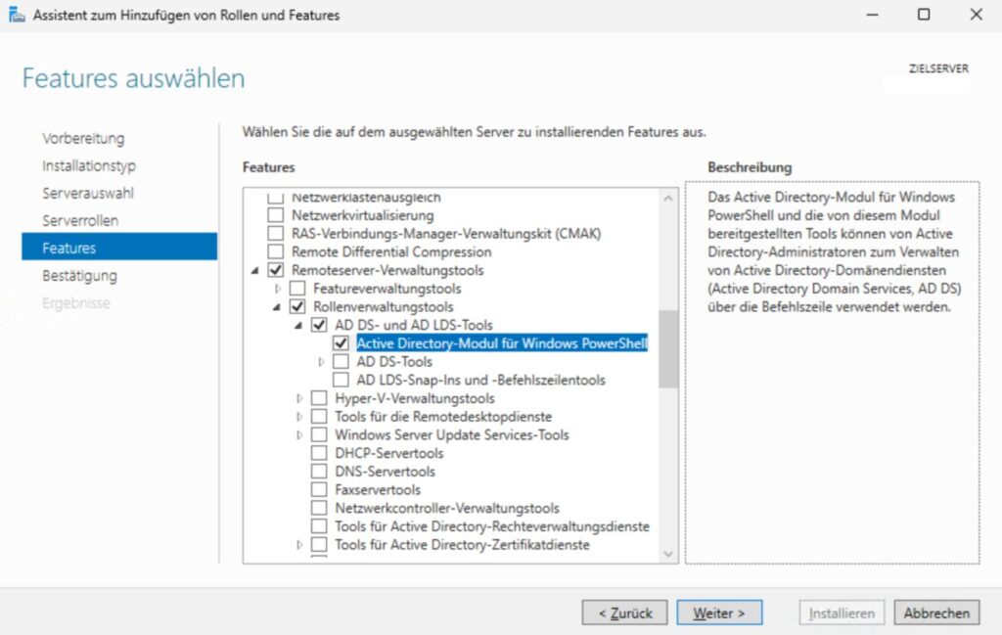Uncheck Remoteserver-Verwaltungstools checkbox
This screenshot has height=635, width=1002.
pos(275,270)
